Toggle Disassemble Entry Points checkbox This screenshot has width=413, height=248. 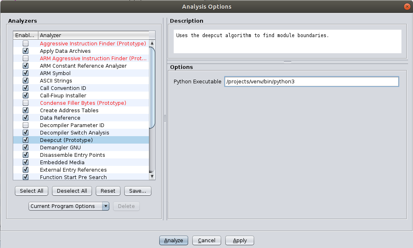(26, 155)
